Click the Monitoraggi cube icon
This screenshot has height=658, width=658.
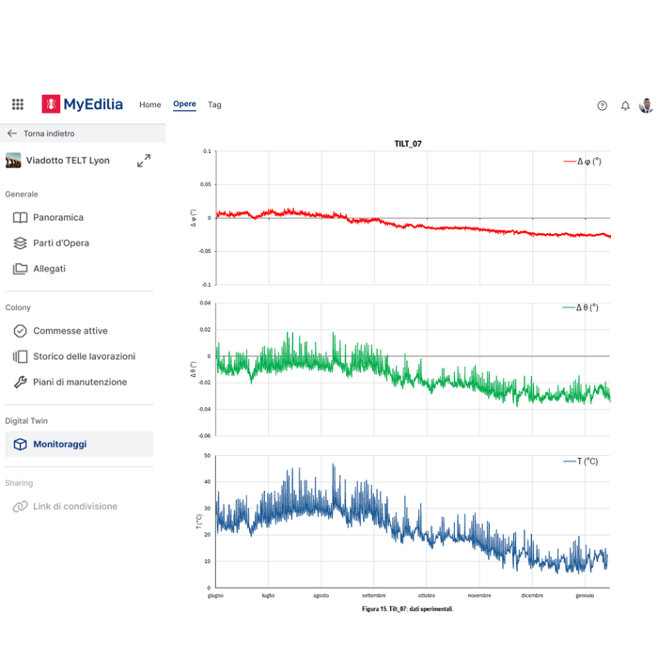[x=20, y=444]
